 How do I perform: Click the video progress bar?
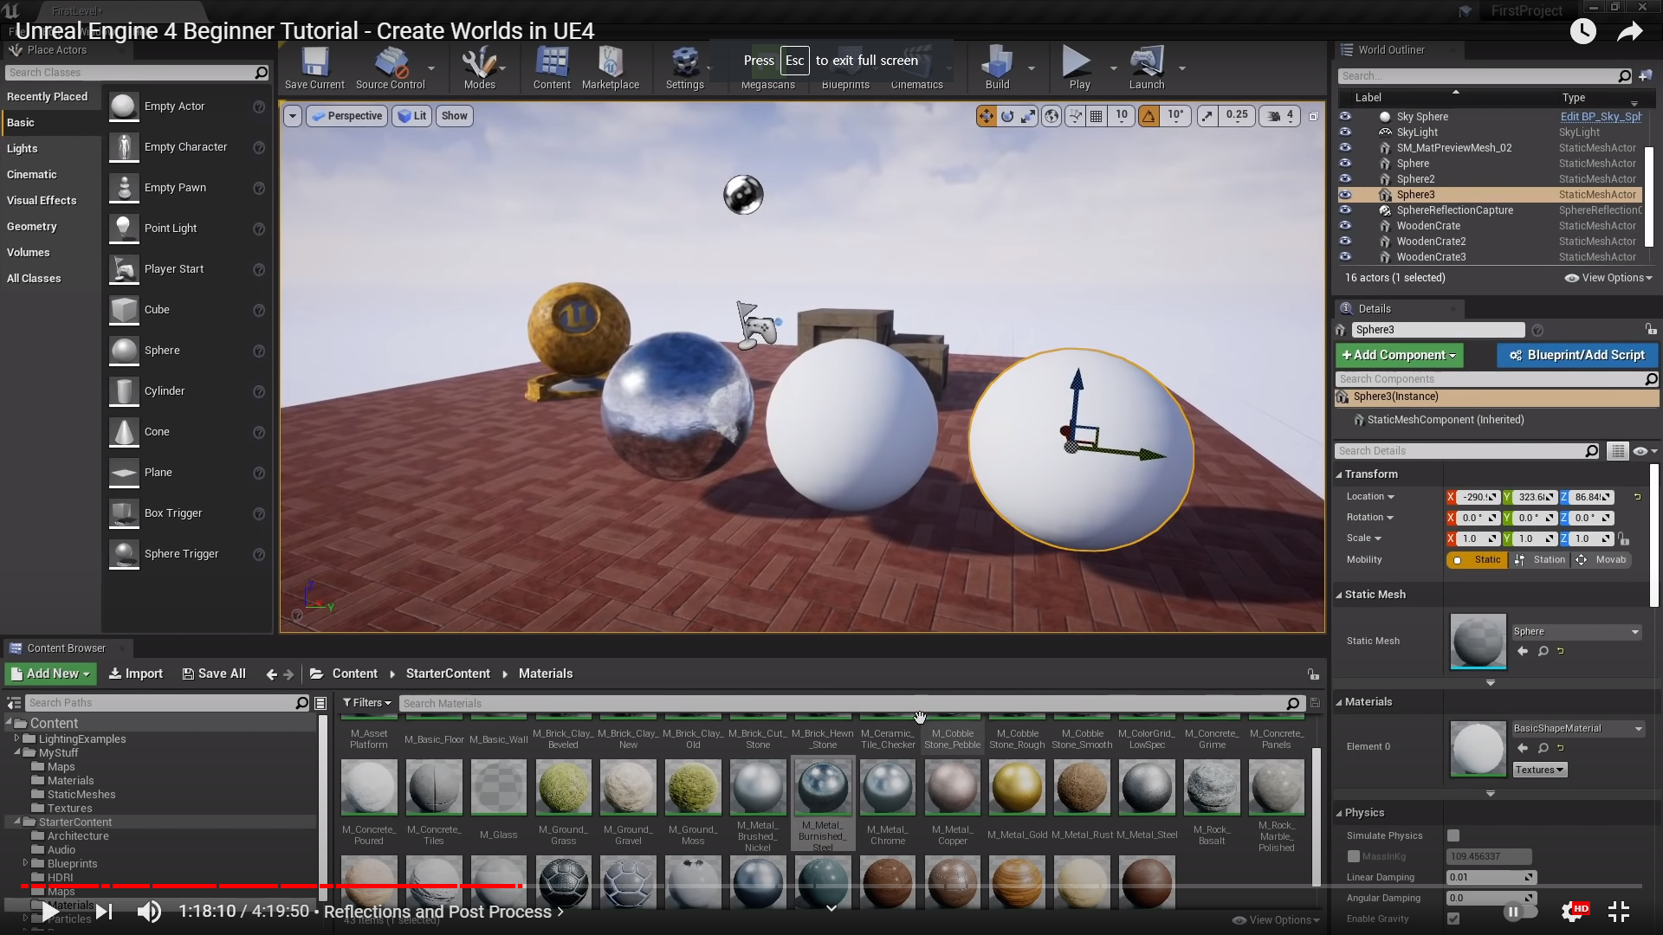tap(831, 886)
